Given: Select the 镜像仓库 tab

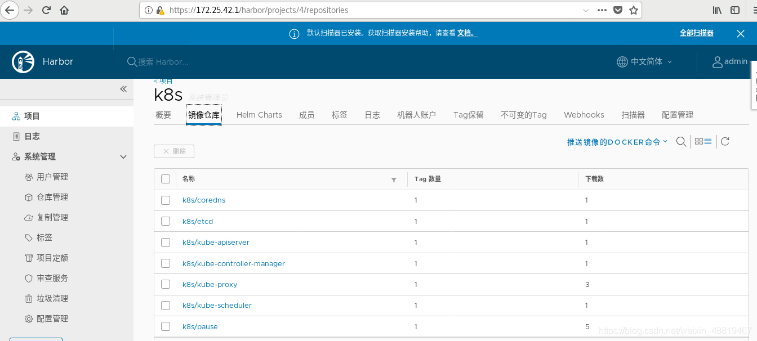Looking at the screenshot, I should click(x=204, y=115).
